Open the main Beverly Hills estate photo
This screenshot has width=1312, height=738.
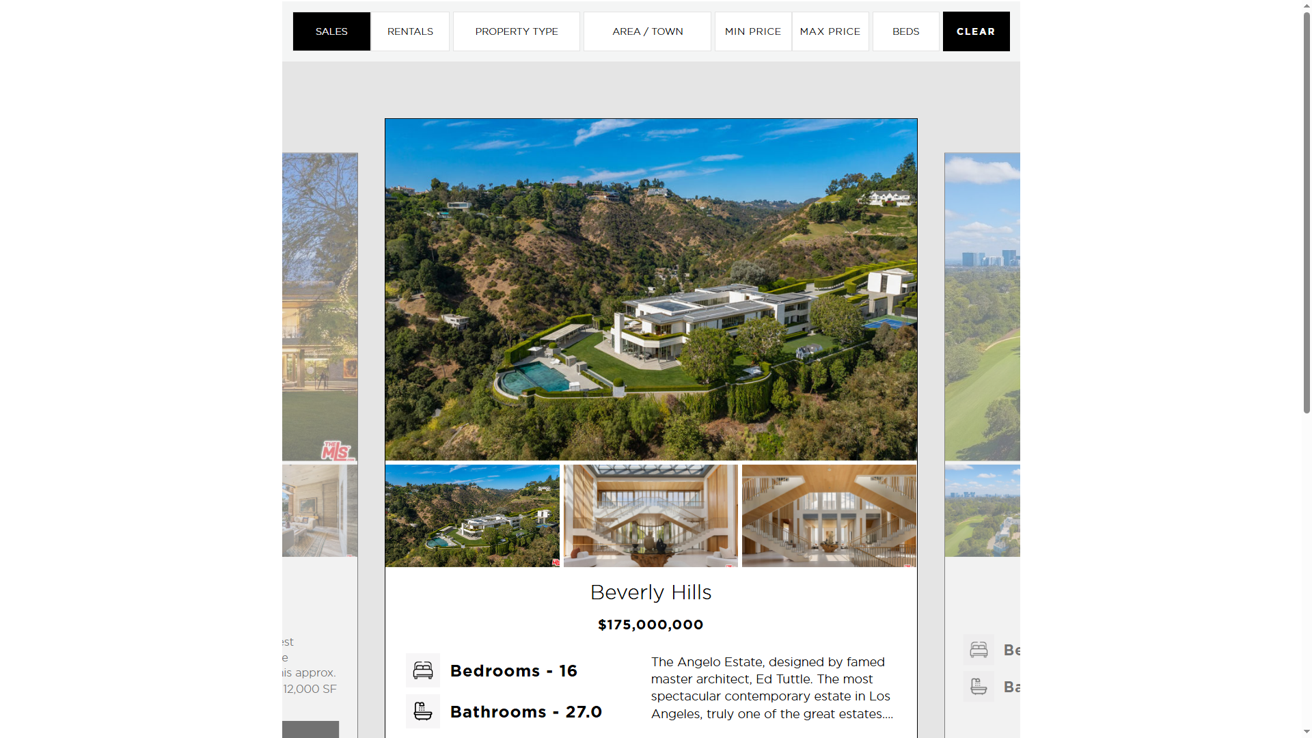[651, 290]
